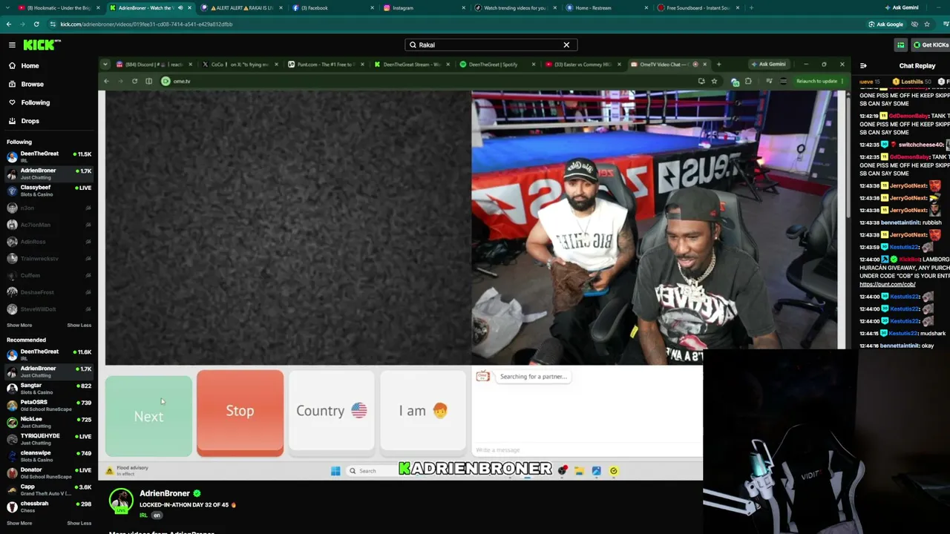Click the AdrienBroner channel avatar below video

click(x=121, y=501)
